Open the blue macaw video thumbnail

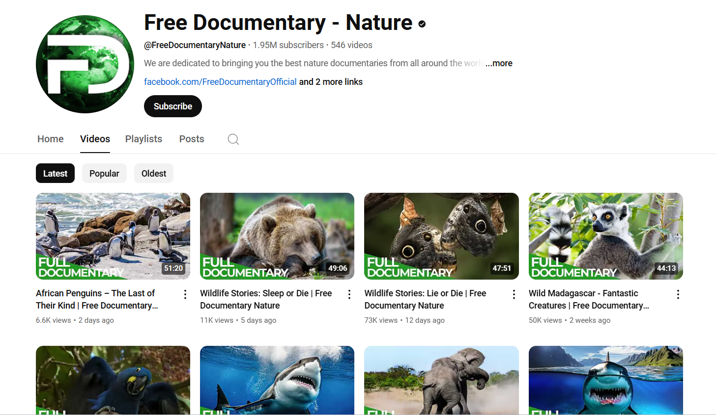(x=113, y=380)
